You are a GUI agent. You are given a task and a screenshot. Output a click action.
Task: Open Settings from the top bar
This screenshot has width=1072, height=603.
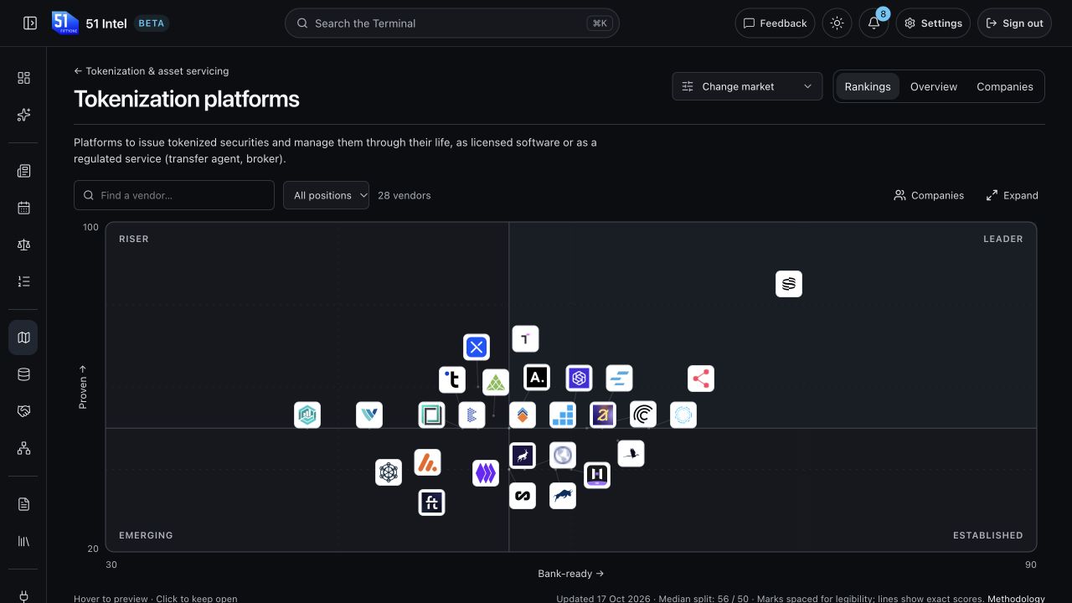933,23
